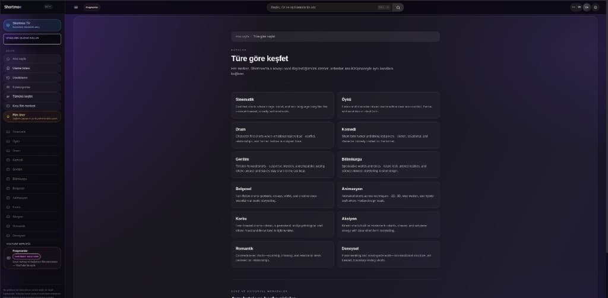Click the star icon on Film öner
Viewport: 608px width, 298px height.
click(8, 116)
